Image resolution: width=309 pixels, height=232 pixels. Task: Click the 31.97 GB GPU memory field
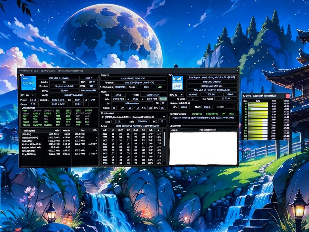pos(193,94)
